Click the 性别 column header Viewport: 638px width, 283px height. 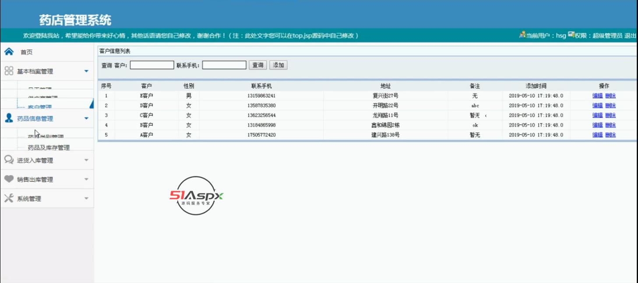[189, 86]
